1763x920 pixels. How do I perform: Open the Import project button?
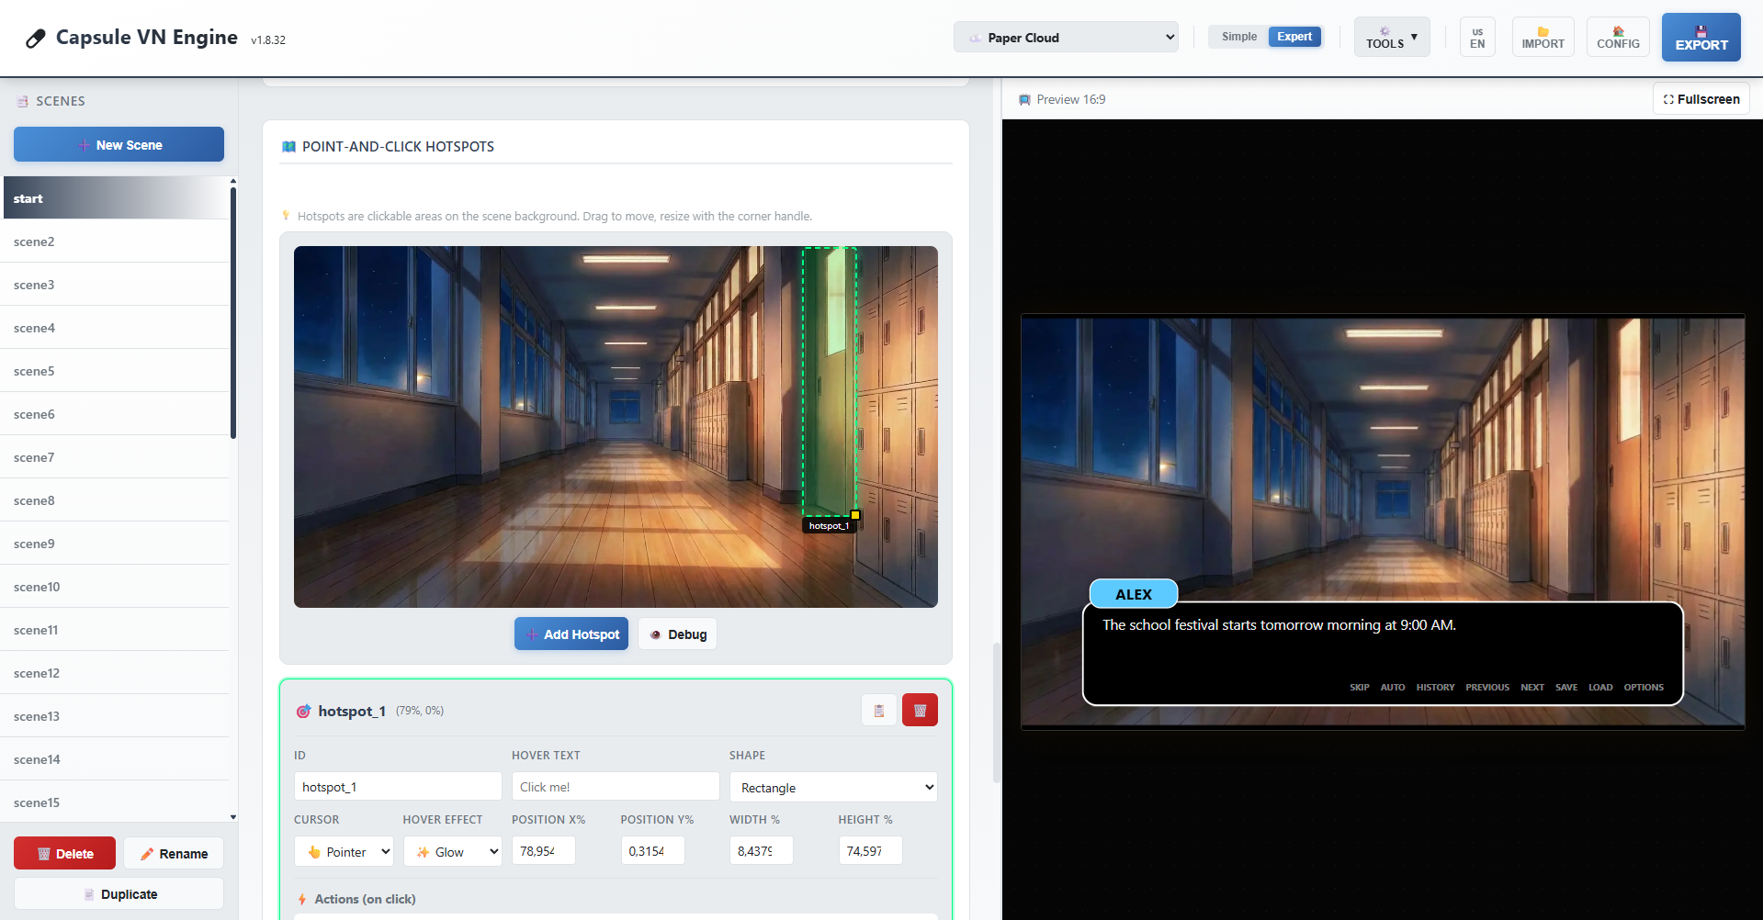[x=1543, y=38]
